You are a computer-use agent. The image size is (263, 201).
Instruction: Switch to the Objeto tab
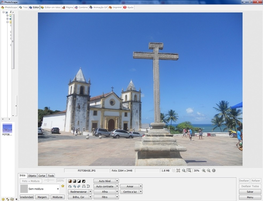(32, 176)
